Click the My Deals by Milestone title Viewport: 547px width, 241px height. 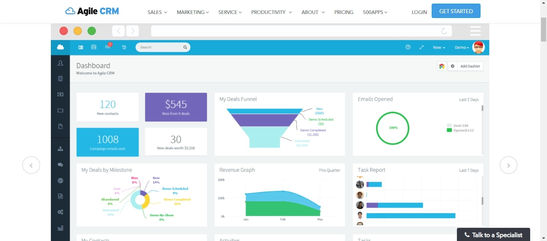tap(107, 170)
